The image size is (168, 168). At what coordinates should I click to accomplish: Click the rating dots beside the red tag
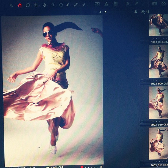pos(91,167)
